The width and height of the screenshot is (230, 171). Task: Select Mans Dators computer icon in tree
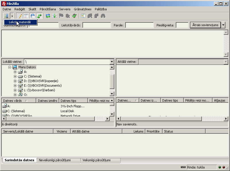[x=15, y=67]
